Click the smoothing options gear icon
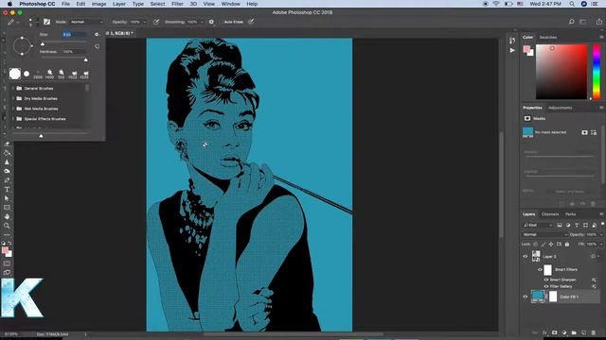The height and width of the screenshot is (340, 606). (x=211, y=22)
